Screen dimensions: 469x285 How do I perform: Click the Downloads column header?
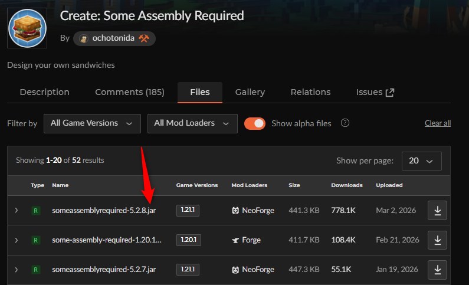point(347,185)
